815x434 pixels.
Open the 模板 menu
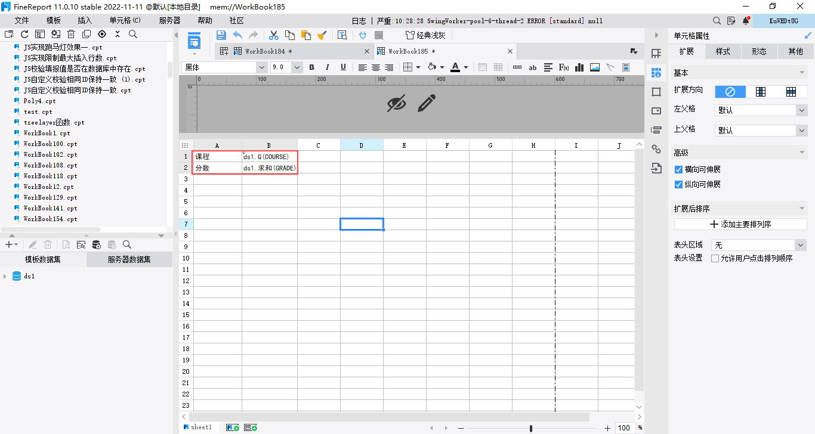click(x=54, y=20)
